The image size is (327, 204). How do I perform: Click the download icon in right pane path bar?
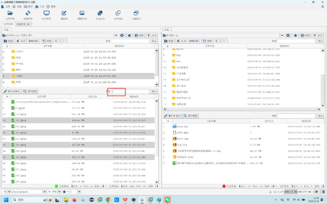[x=288, y=35]
